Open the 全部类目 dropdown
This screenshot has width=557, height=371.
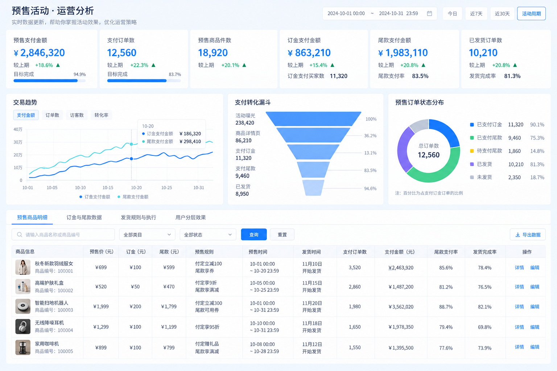point(147,235)
